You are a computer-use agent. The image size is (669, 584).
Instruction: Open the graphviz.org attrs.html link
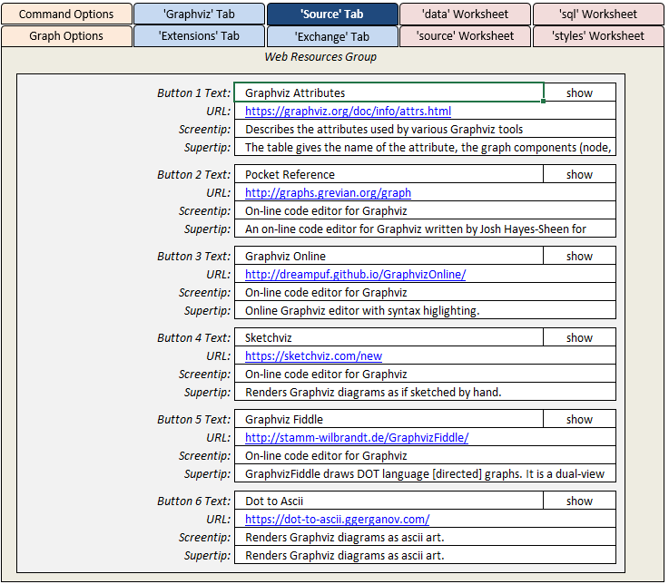tap(348, 111)
